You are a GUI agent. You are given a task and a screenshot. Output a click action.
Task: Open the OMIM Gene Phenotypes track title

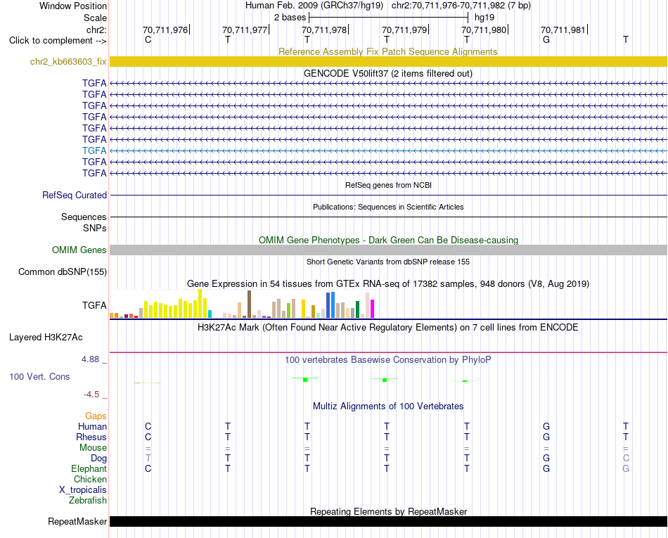[388, 240]
